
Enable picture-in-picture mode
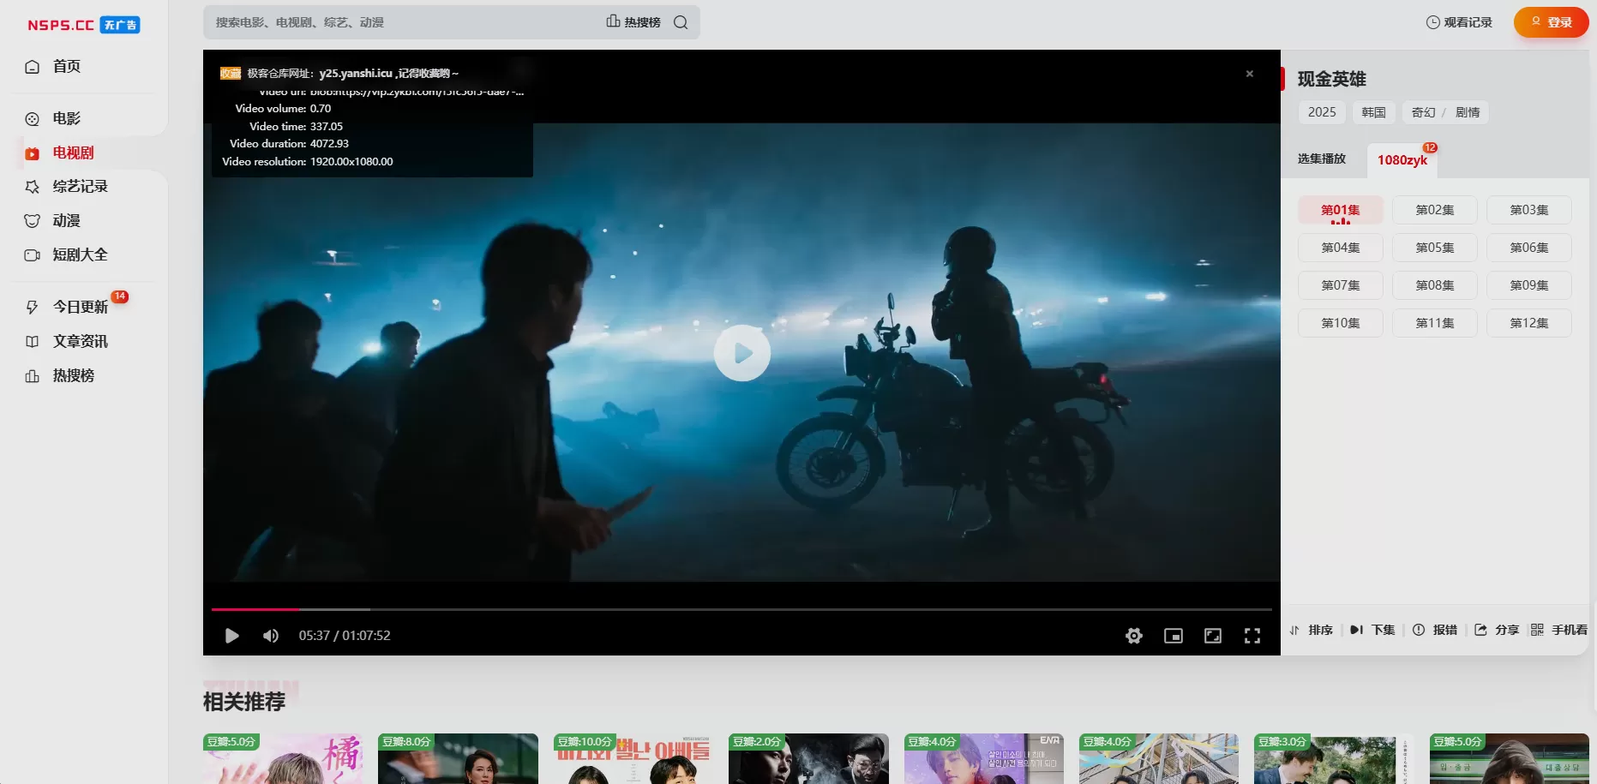click(x=1173, y=636)
